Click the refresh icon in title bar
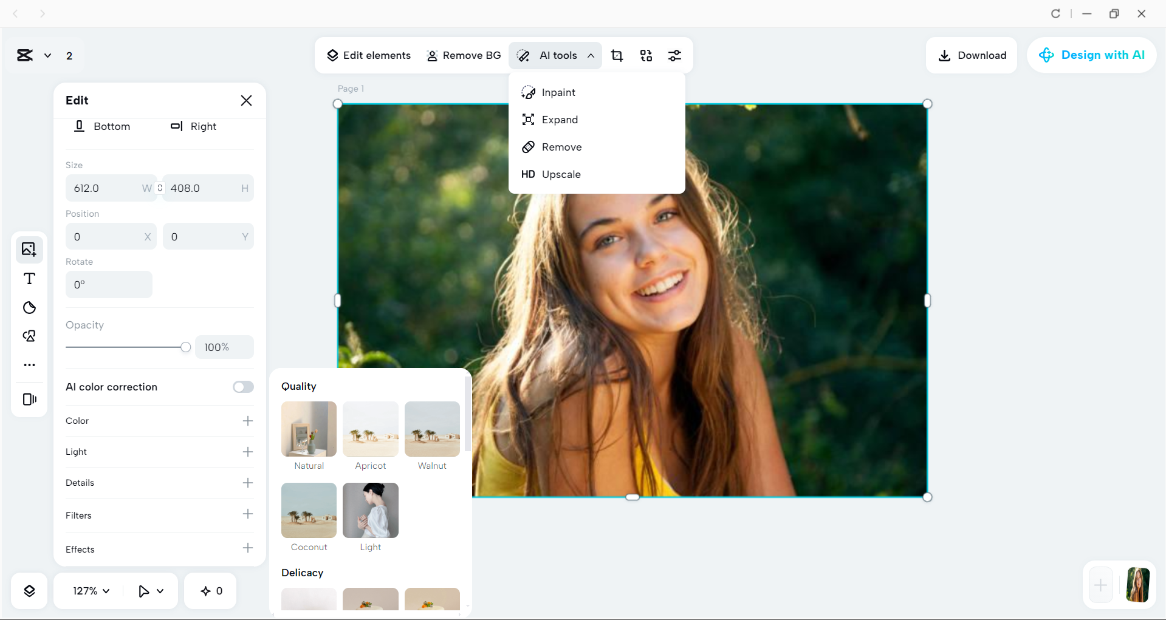This screenshot has width=1166, height=620. (x=1055, y=13)
